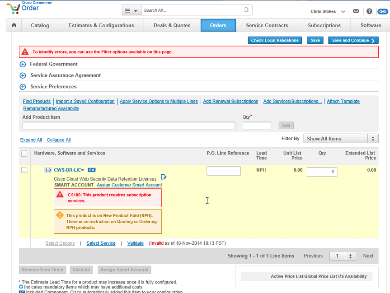Open the blue chain link icon
390x293 pixels.
pyautogui.click(x=382, y=11)
